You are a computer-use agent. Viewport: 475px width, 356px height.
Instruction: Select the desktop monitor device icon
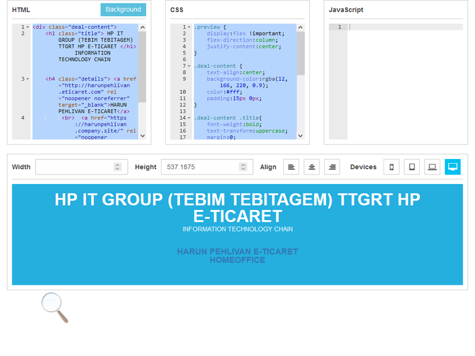(452, 167)
